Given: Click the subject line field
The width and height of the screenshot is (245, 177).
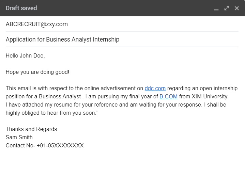Looking at the screenshot, I should pos(122,39).
